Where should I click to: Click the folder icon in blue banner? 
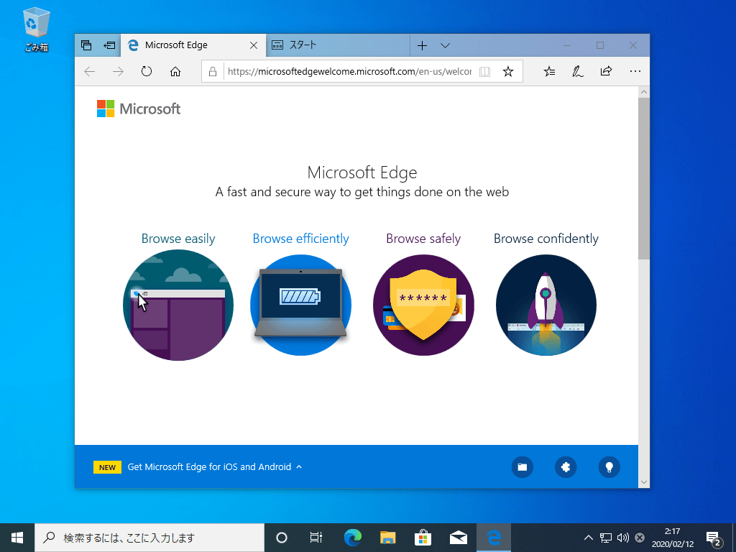click(522, 467)
